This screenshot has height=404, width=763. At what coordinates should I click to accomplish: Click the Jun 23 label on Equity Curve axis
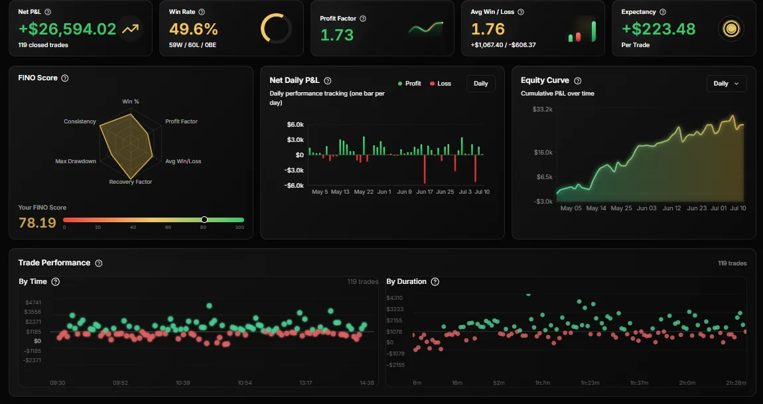coord(697,208)
